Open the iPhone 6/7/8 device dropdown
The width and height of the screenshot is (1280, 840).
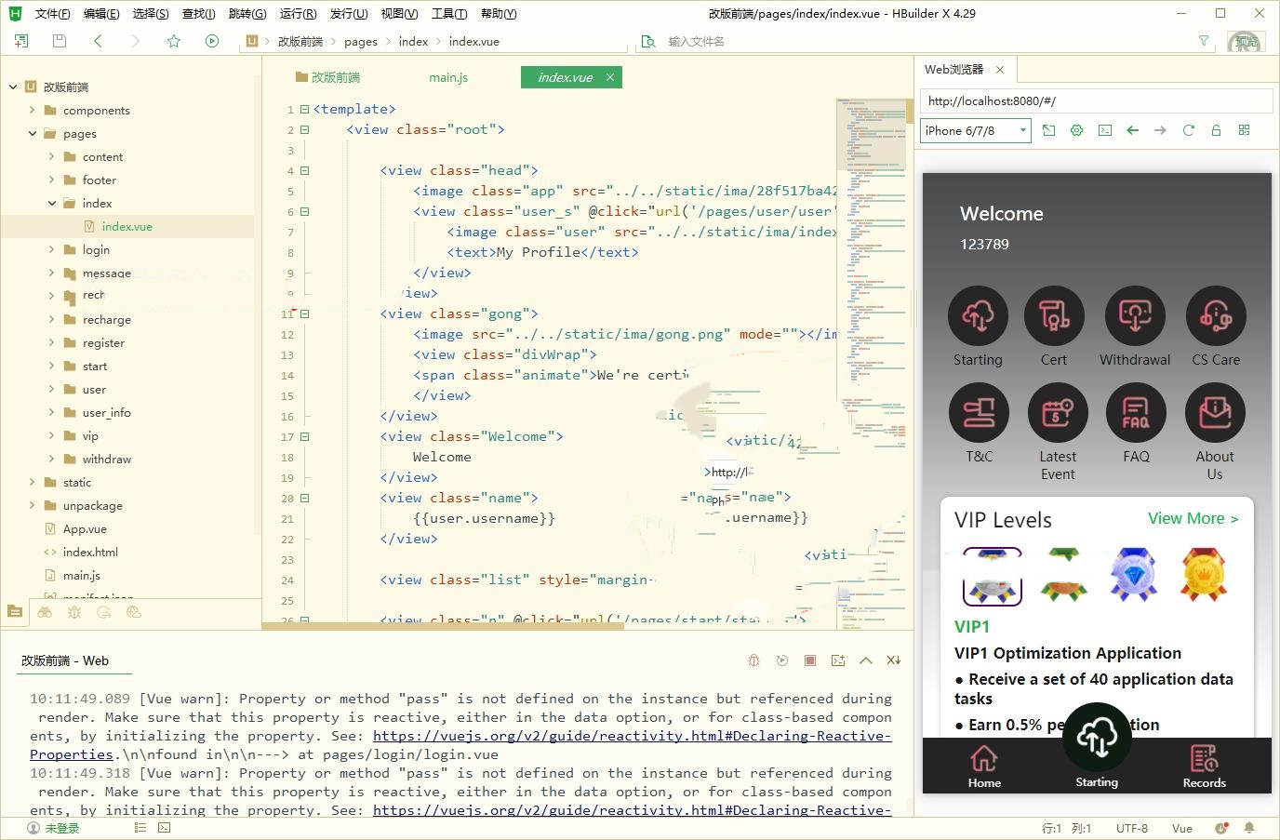click(x=976, y=130)
